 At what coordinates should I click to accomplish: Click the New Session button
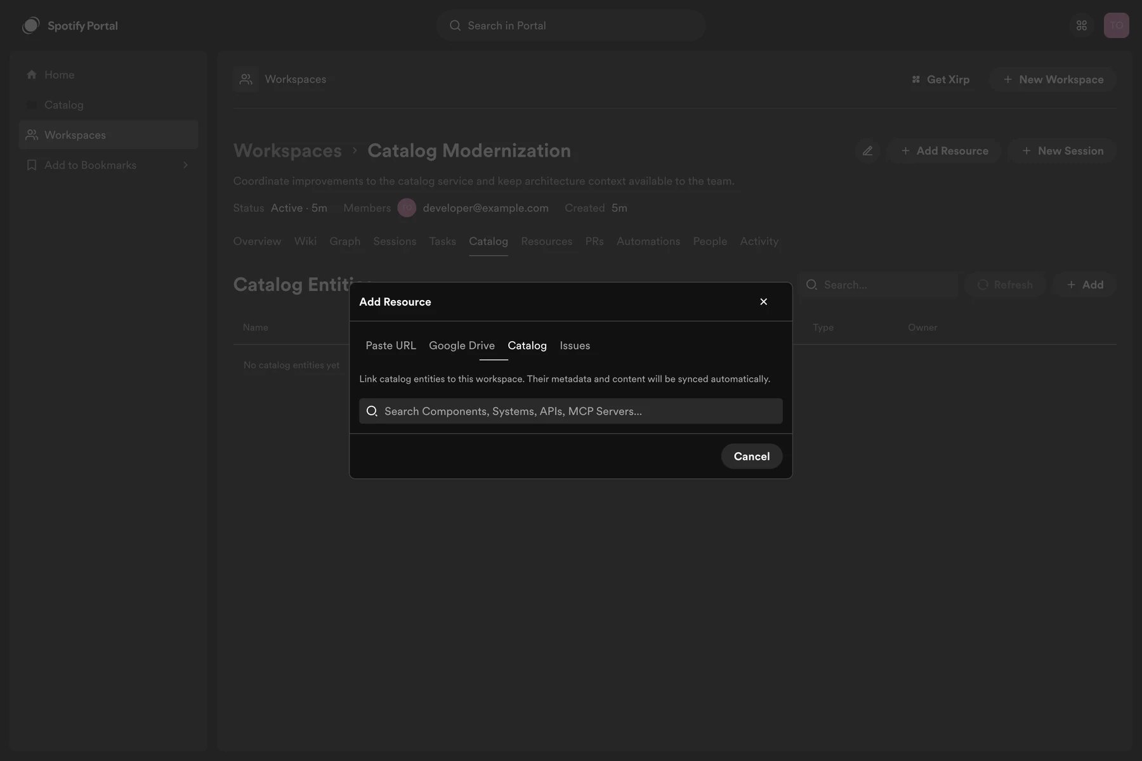1063,151
